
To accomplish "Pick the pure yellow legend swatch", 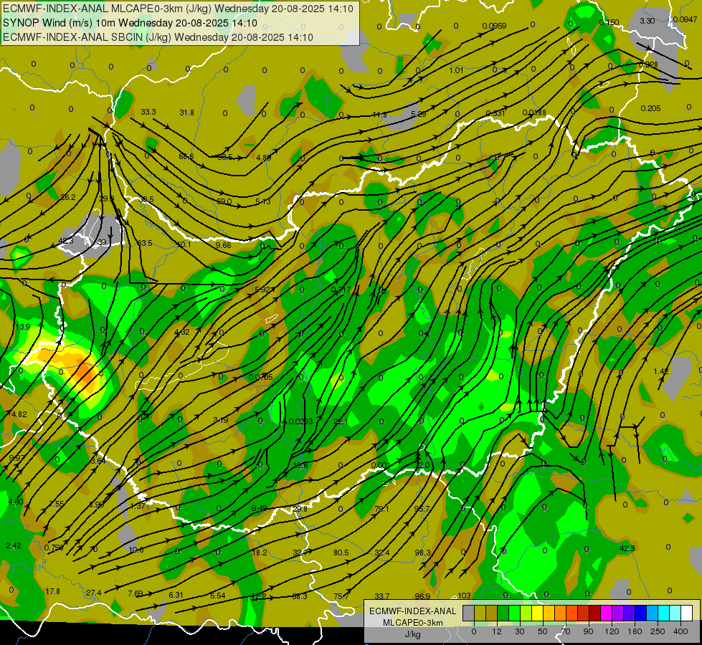I will (x=537, y=613).
